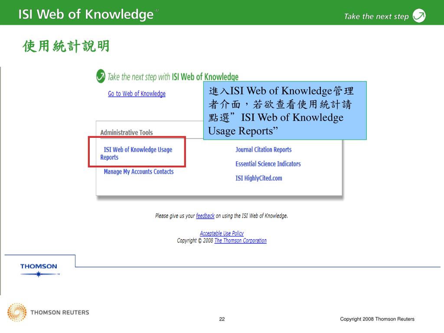
Task: Click the Administrative Tools heading
Action: [126, 132]
